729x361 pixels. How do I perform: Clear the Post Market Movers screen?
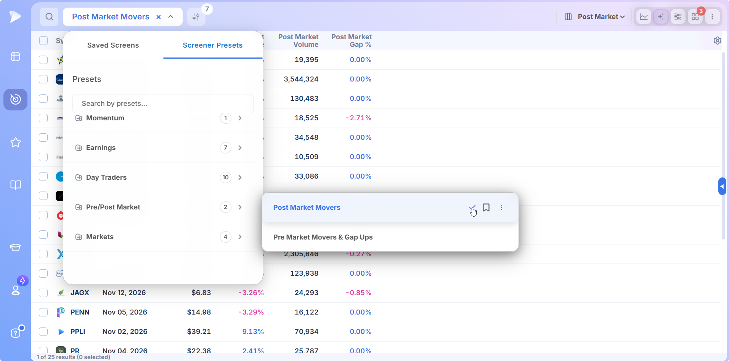159,17
